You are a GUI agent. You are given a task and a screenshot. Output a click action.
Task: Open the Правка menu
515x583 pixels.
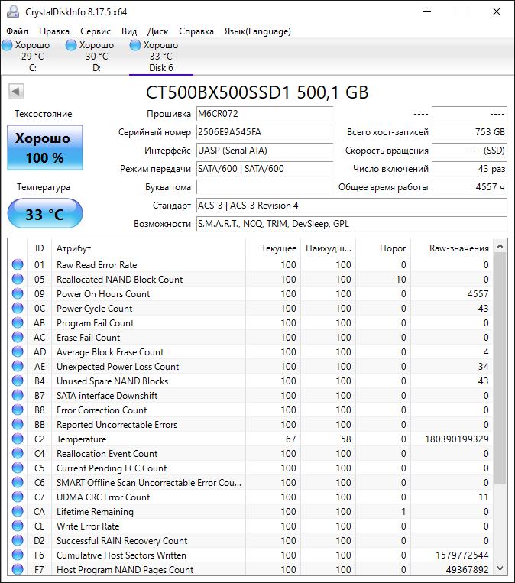point(54,31)
